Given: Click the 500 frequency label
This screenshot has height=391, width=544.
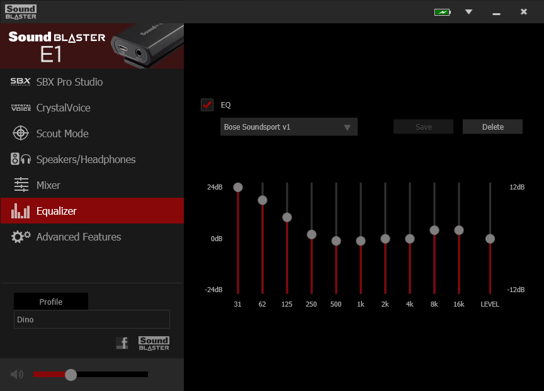Looking at the screenshot, I should (336, 304).
